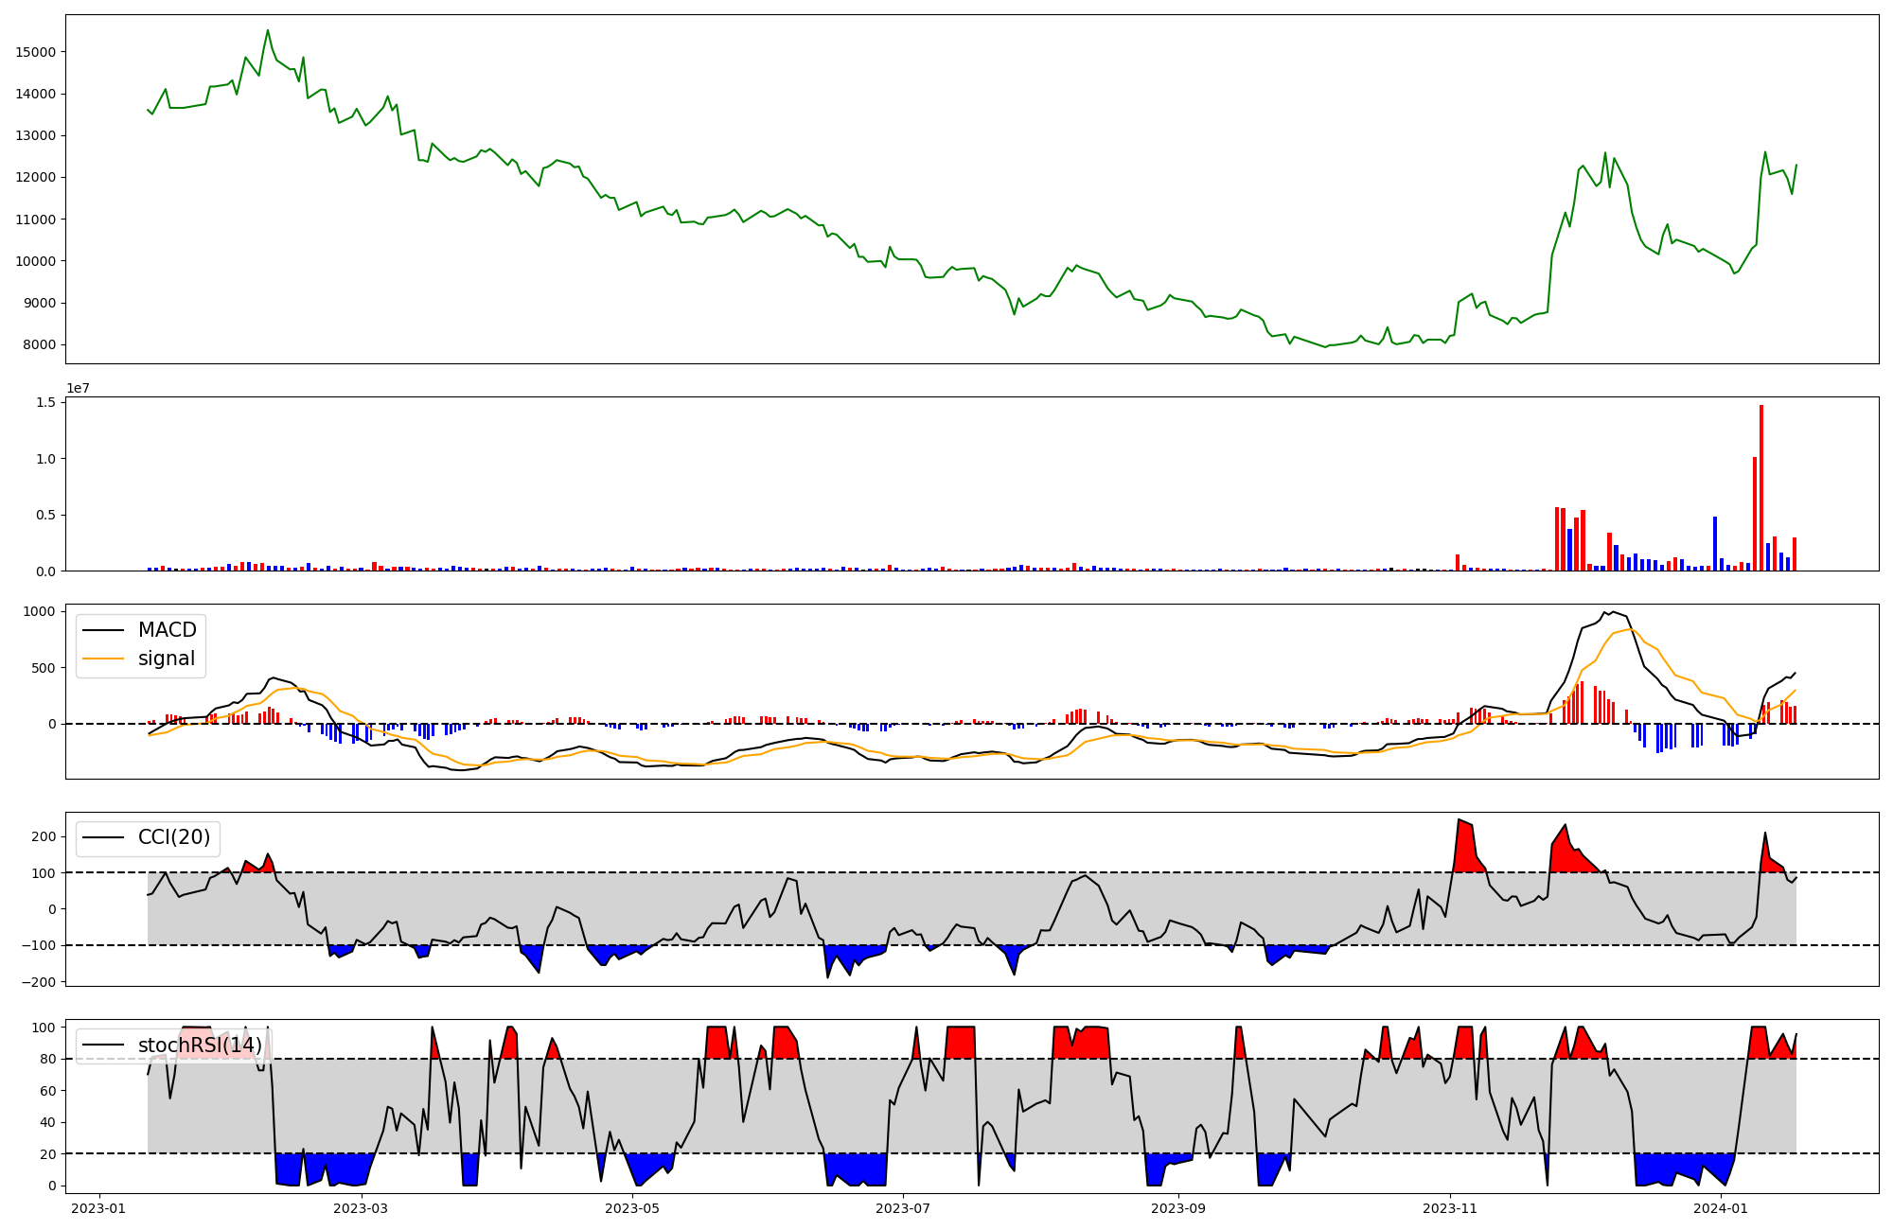Click the 8000 price axis tick label
Viewport: 1893px width, 1230px height.
coord(39,344)
